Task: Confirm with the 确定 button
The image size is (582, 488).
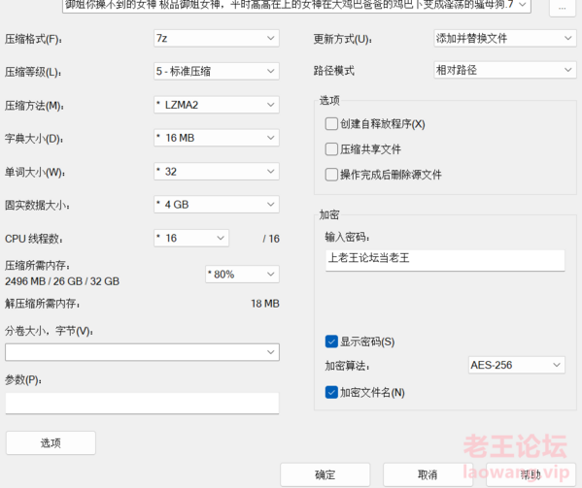Action: pos(325,474)
